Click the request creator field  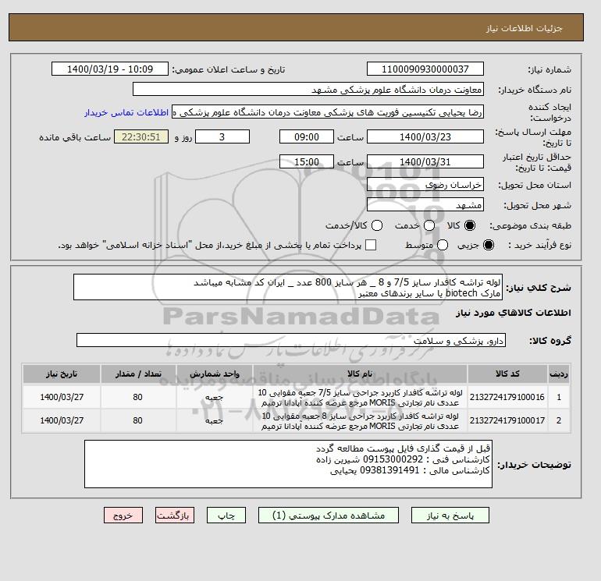pos(328,112)
